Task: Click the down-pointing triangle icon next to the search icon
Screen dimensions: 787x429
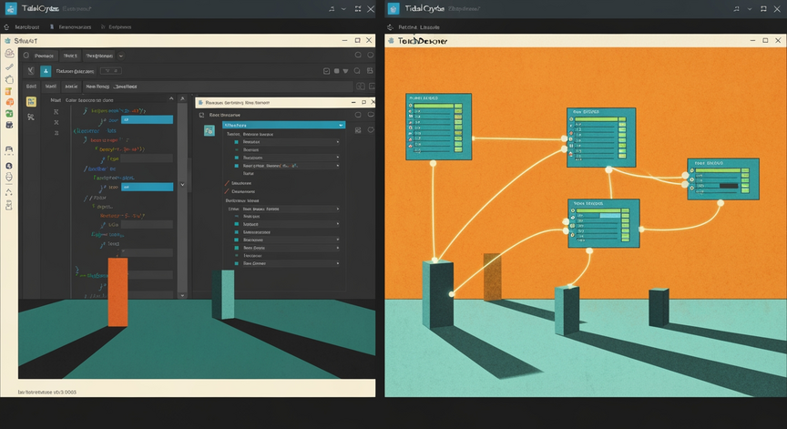Action: [x=345, y=71]
